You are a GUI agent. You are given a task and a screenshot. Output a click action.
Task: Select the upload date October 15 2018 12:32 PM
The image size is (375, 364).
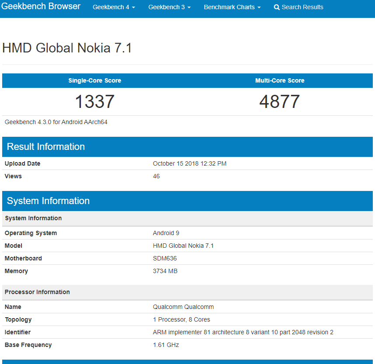pyautogui.click(x=189, y=163)
